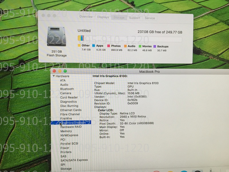Open the Displays tab

click(x=103, y=17)
